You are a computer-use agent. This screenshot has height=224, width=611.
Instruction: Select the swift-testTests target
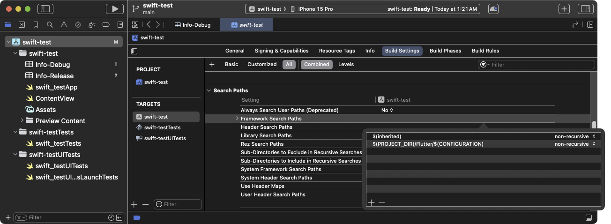click(162, 127)
